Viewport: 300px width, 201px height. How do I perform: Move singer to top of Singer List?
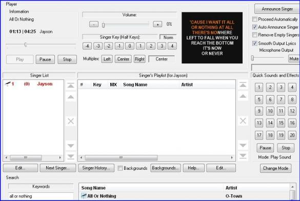71,86
